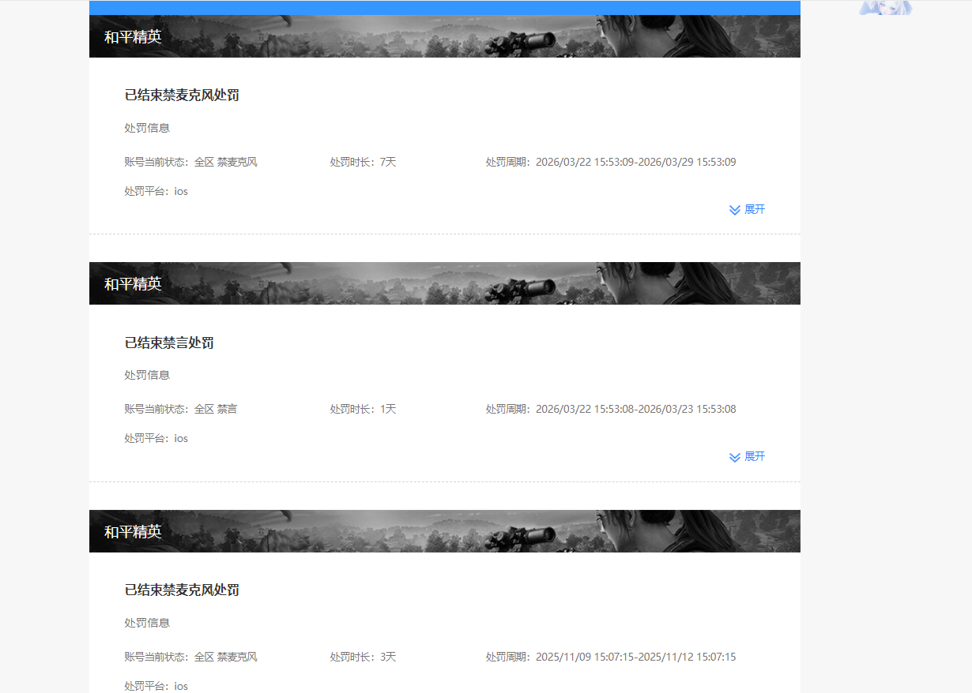Click the mascot character icon at top right
Screen dimensions: 972x693
(885, 8)
